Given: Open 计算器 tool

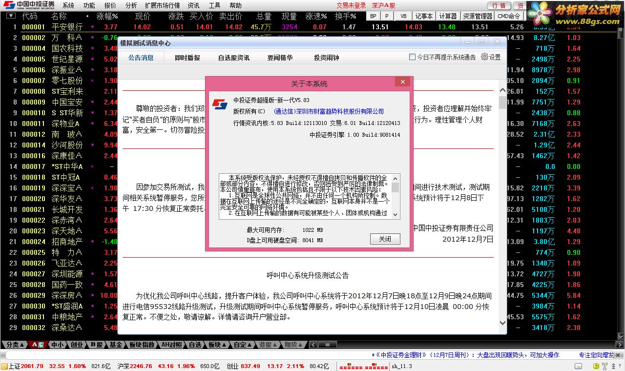Looking at the screenshot, I should click(x=448, y=16).
